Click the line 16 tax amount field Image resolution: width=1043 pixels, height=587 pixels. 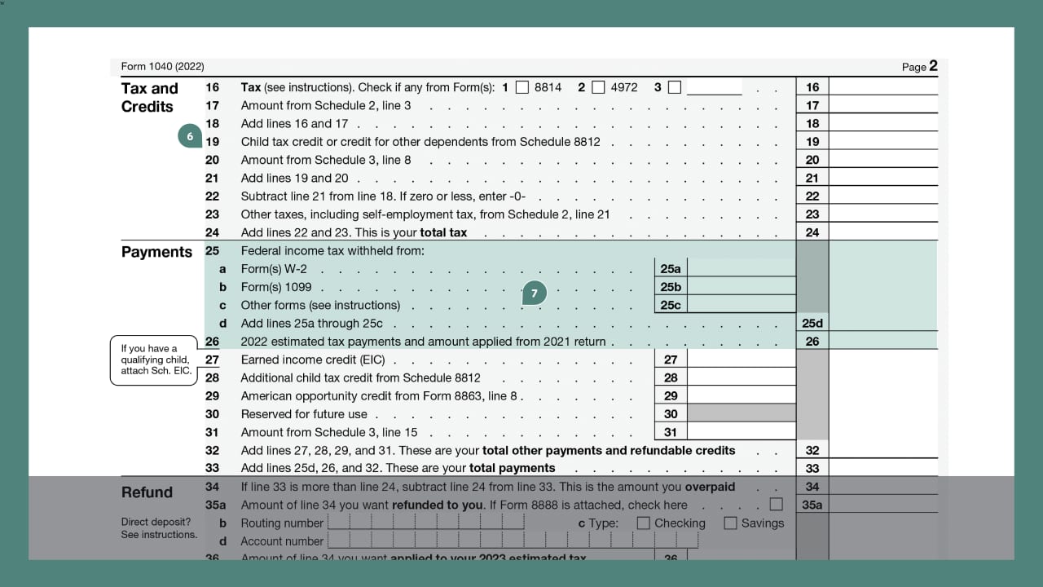882,87
